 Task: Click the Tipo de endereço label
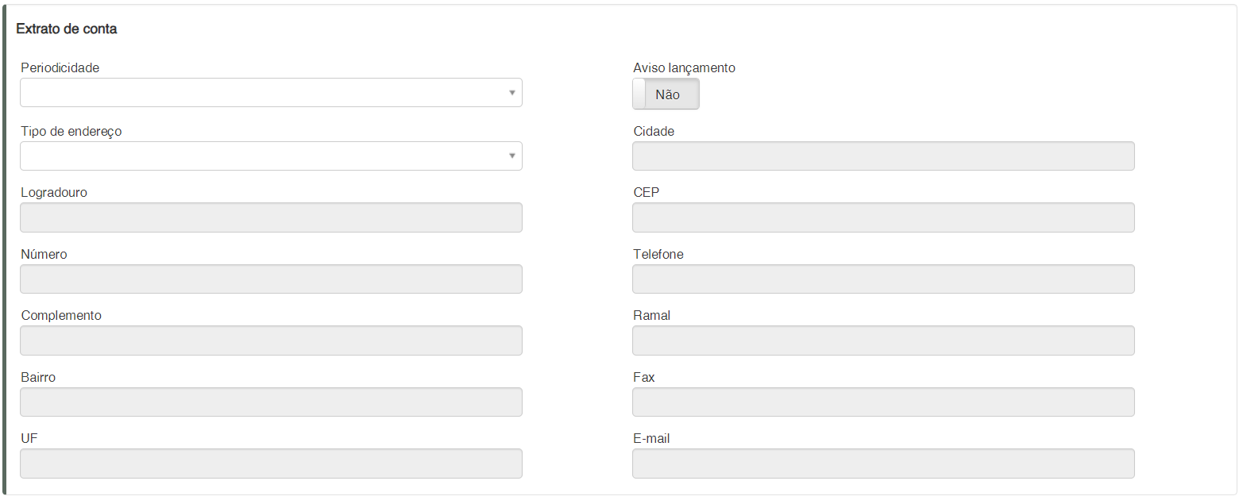71,132
